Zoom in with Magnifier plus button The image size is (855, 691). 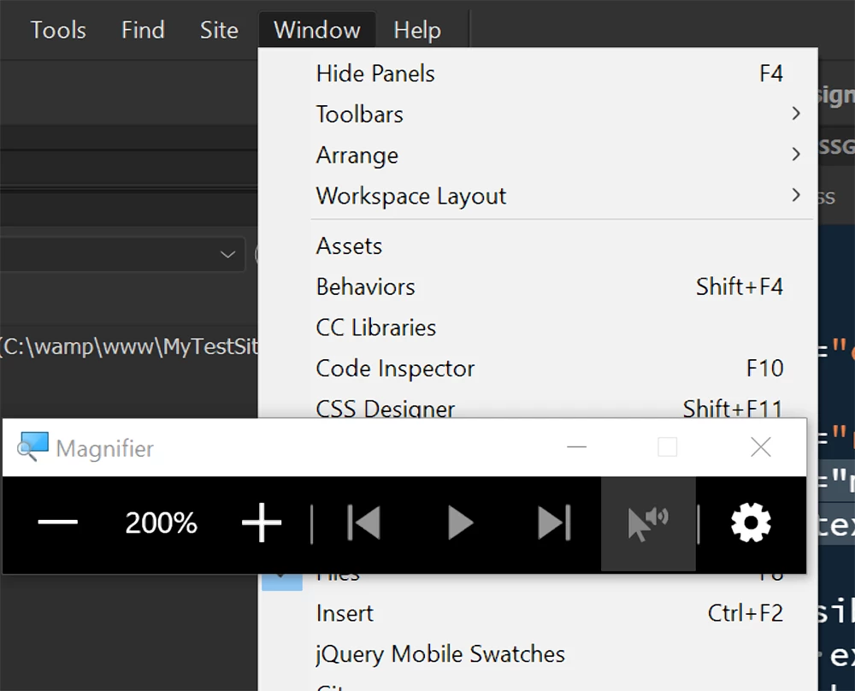pos(262,523)
